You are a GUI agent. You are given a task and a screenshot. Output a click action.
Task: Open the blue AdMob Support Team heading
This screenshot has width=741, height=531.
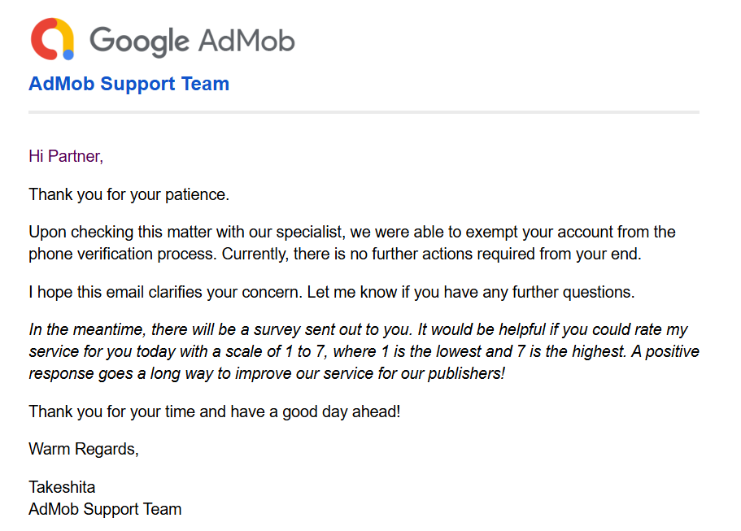[x=129, y=84]
